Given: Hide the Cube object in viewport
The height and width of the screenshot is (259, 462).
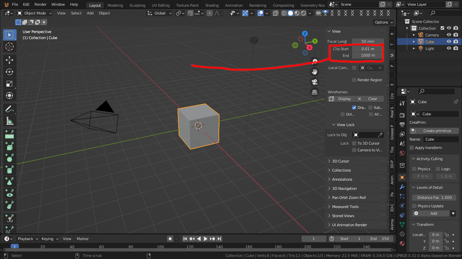Looking at the screenshot, I should click(x=449, y=42).
